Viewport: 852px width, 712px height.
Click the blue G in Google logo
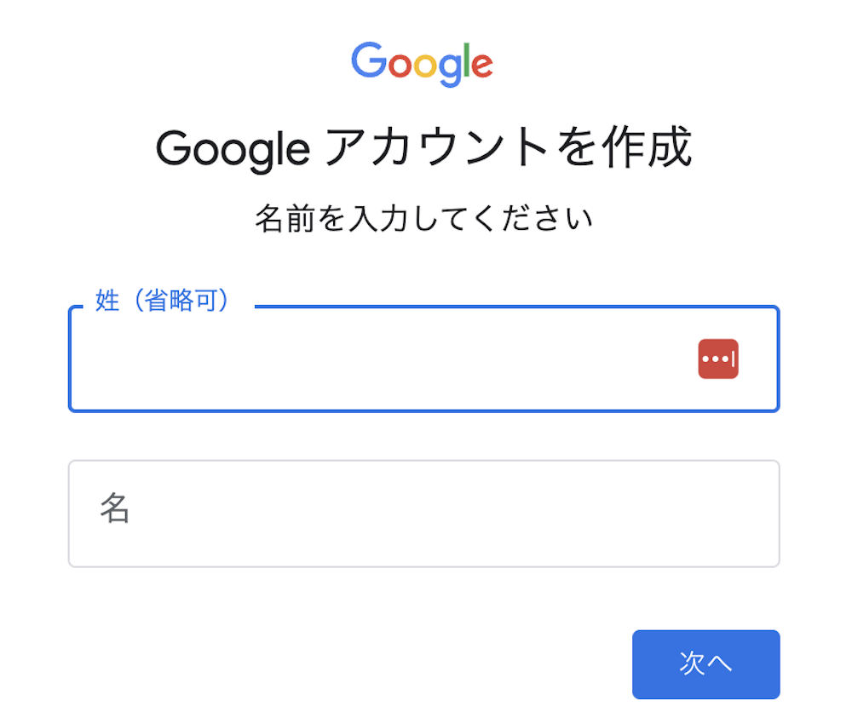(369, 60)
